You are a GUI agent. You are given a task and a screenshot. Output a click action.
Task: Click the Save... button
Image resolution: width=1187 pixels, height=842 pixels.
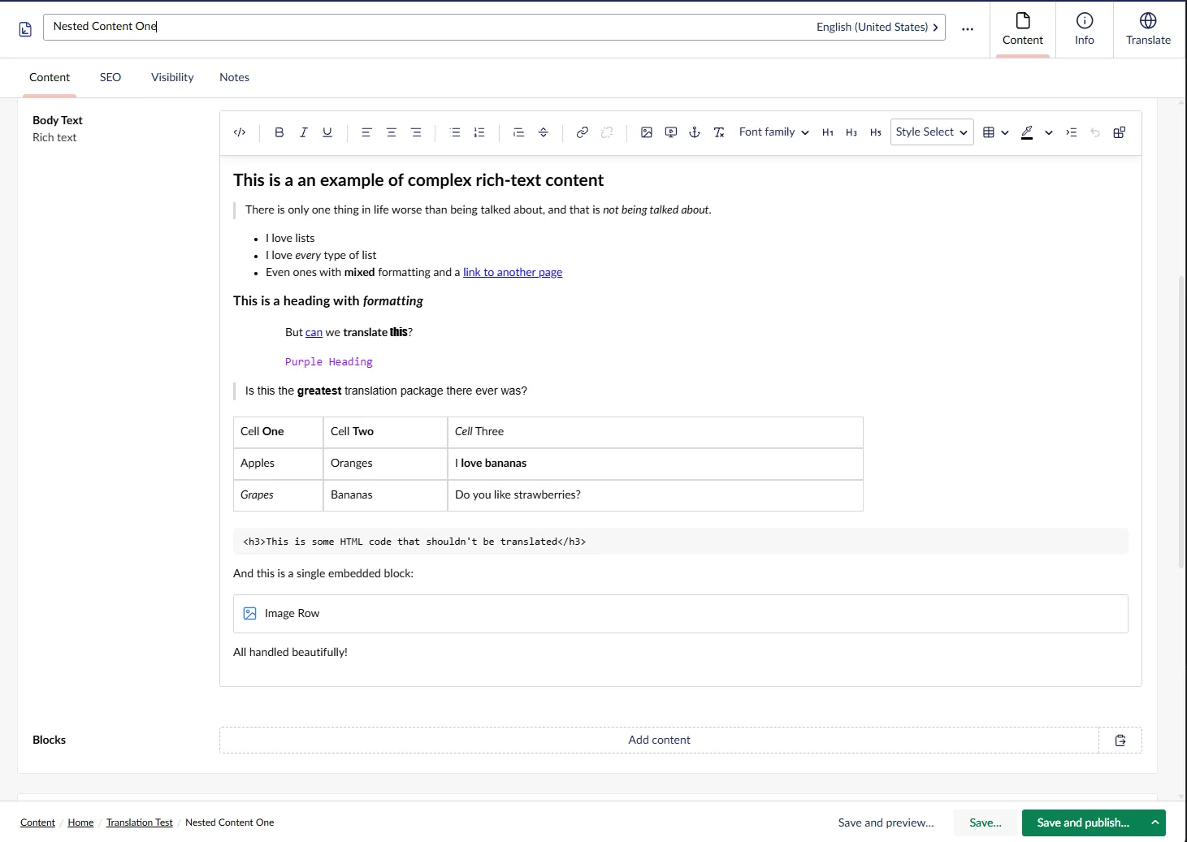tap(986, 823)
